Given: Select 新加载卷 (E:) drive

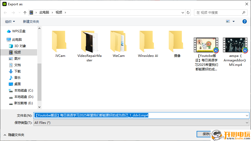Looking at the screenshot, I should click(x=21, y=103).
